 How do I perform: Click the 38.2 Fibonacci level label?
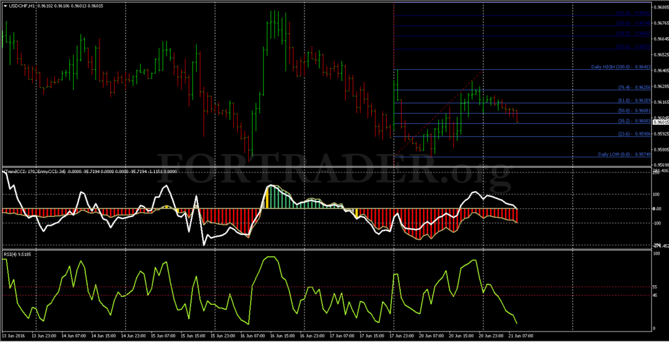click(634, 121)
